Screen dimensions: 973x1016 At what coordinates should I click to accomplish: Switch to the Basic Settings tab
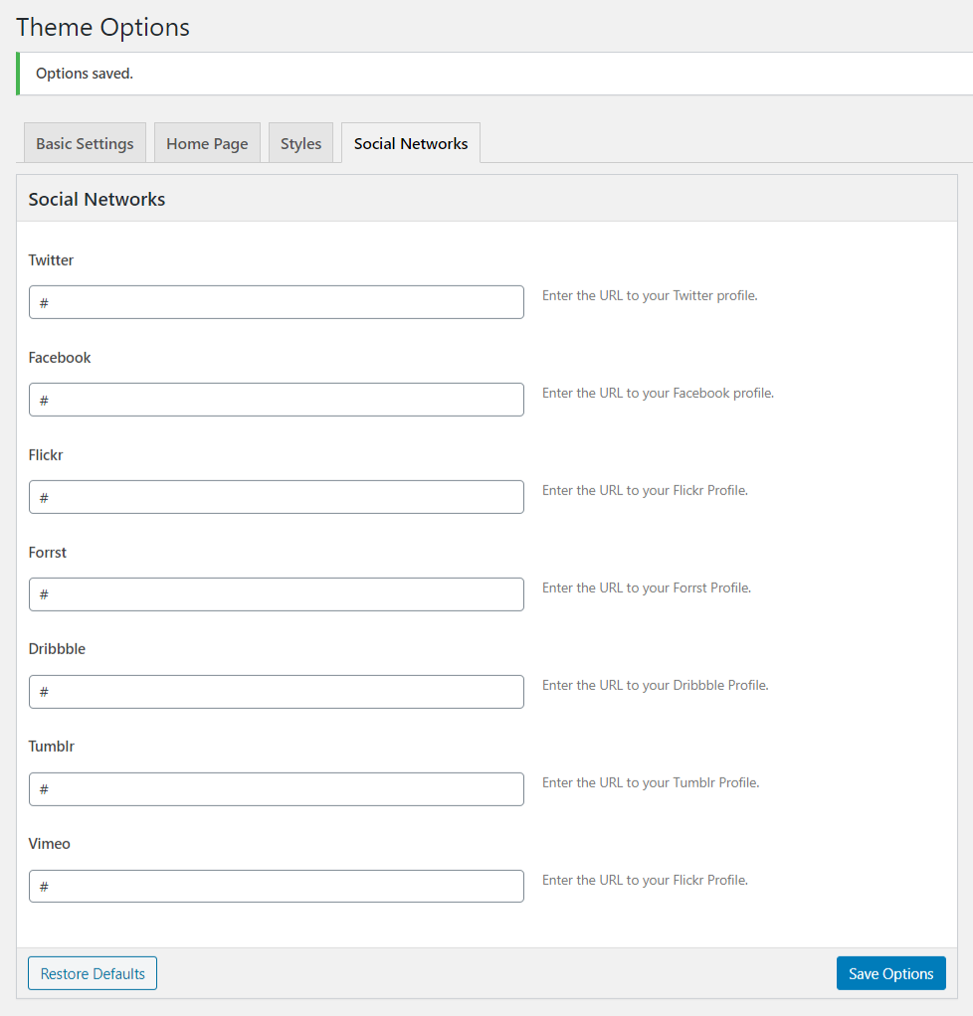[x=85, y=143]
